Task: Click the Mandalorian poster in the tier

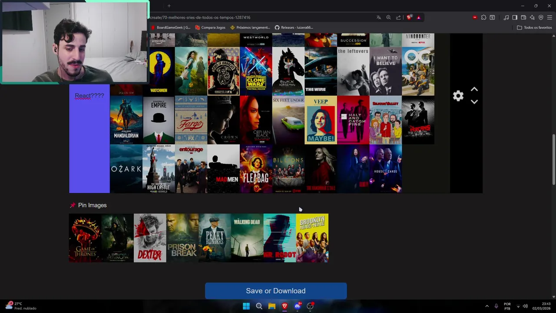Action: [x=126, y=120]
